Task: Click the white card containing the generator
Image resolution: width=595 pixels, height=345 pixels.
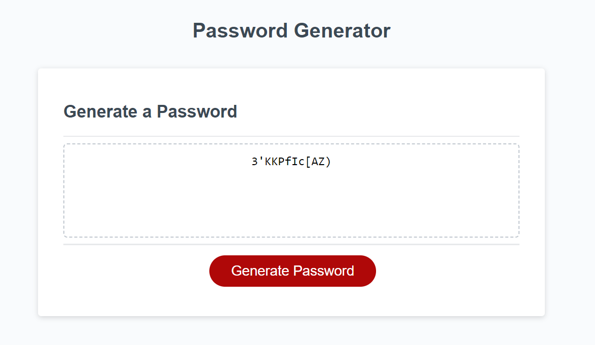Action: (291, 299)
